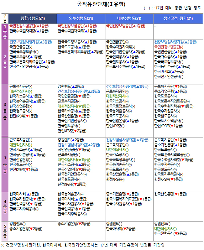This screenshot has height=250, width=204.
Task: Select 한국전력공사(▲1등급) entry
Action: (x=123, y=57)
